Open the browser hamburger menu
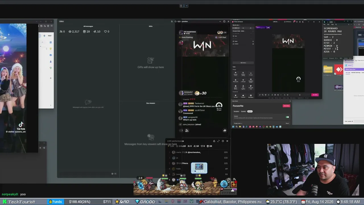The height and width of the screenshot is (205, 364). (x=51, y=26)
